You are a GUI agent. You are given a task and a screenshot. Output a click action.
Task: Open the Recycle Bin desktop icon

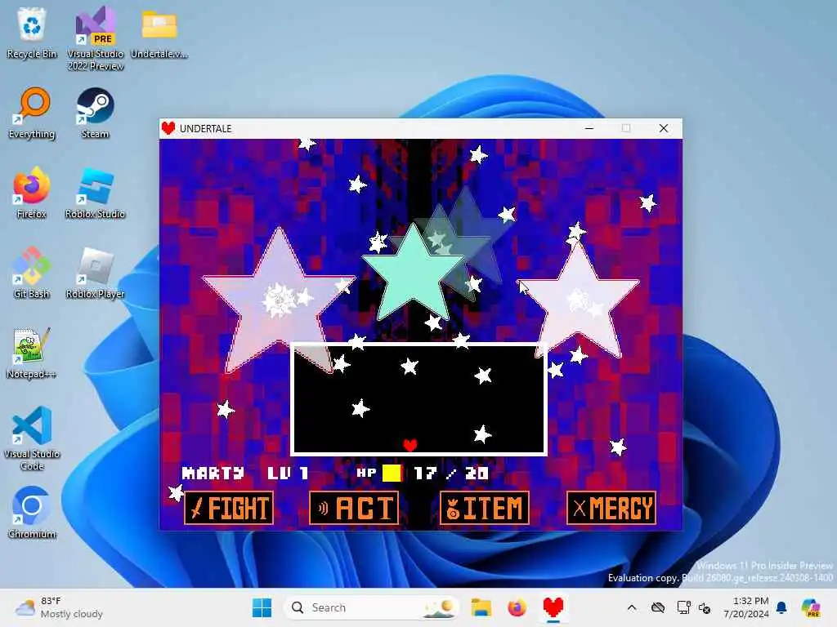pos(32,33)
